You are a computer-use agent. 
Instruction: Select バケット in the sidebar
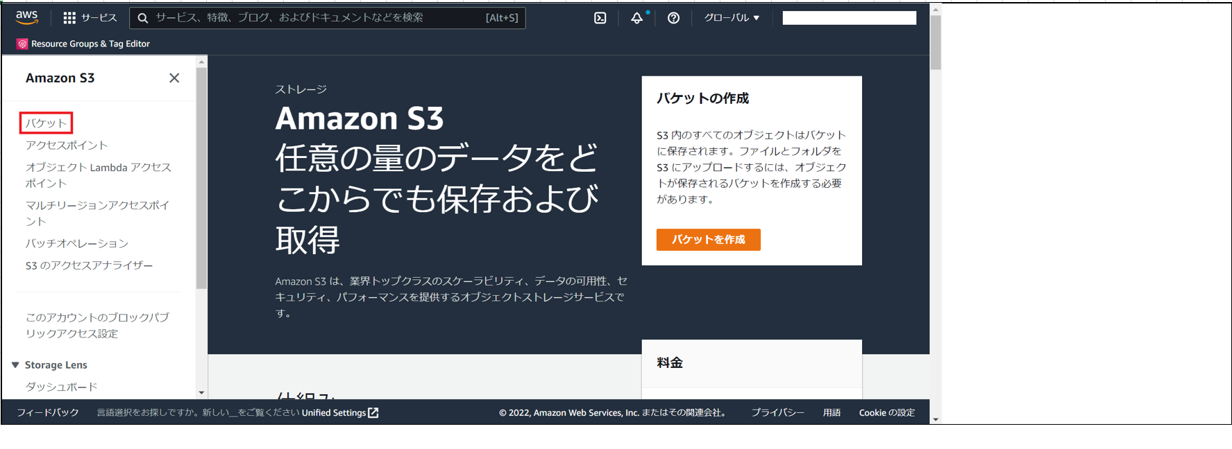pyautogui.click(x=47, y=123)
